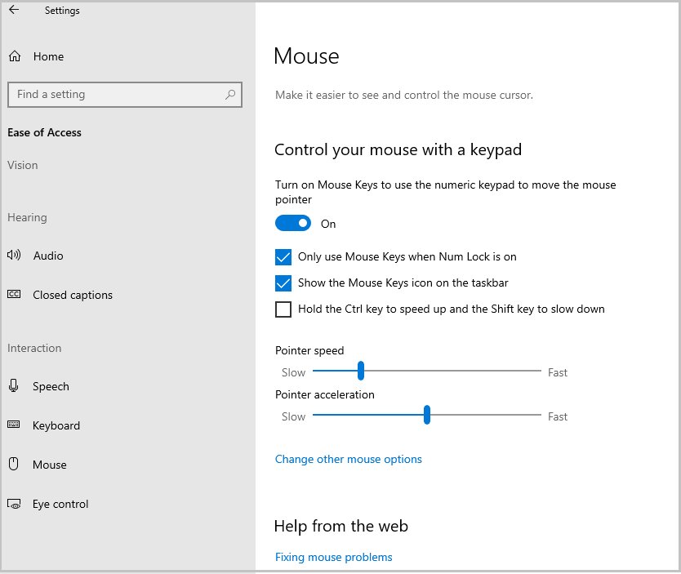Screen dimensions: 681x574
Task: Open Change other mouse options link
Action: click(x=349, y=459)
